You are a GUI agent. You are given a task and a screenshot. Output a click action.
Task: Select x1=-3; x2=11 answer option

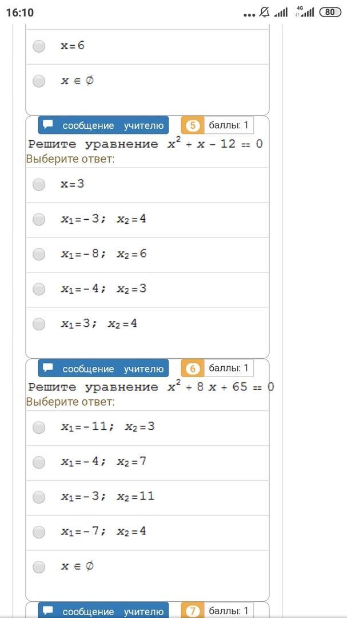pos(39,497)
